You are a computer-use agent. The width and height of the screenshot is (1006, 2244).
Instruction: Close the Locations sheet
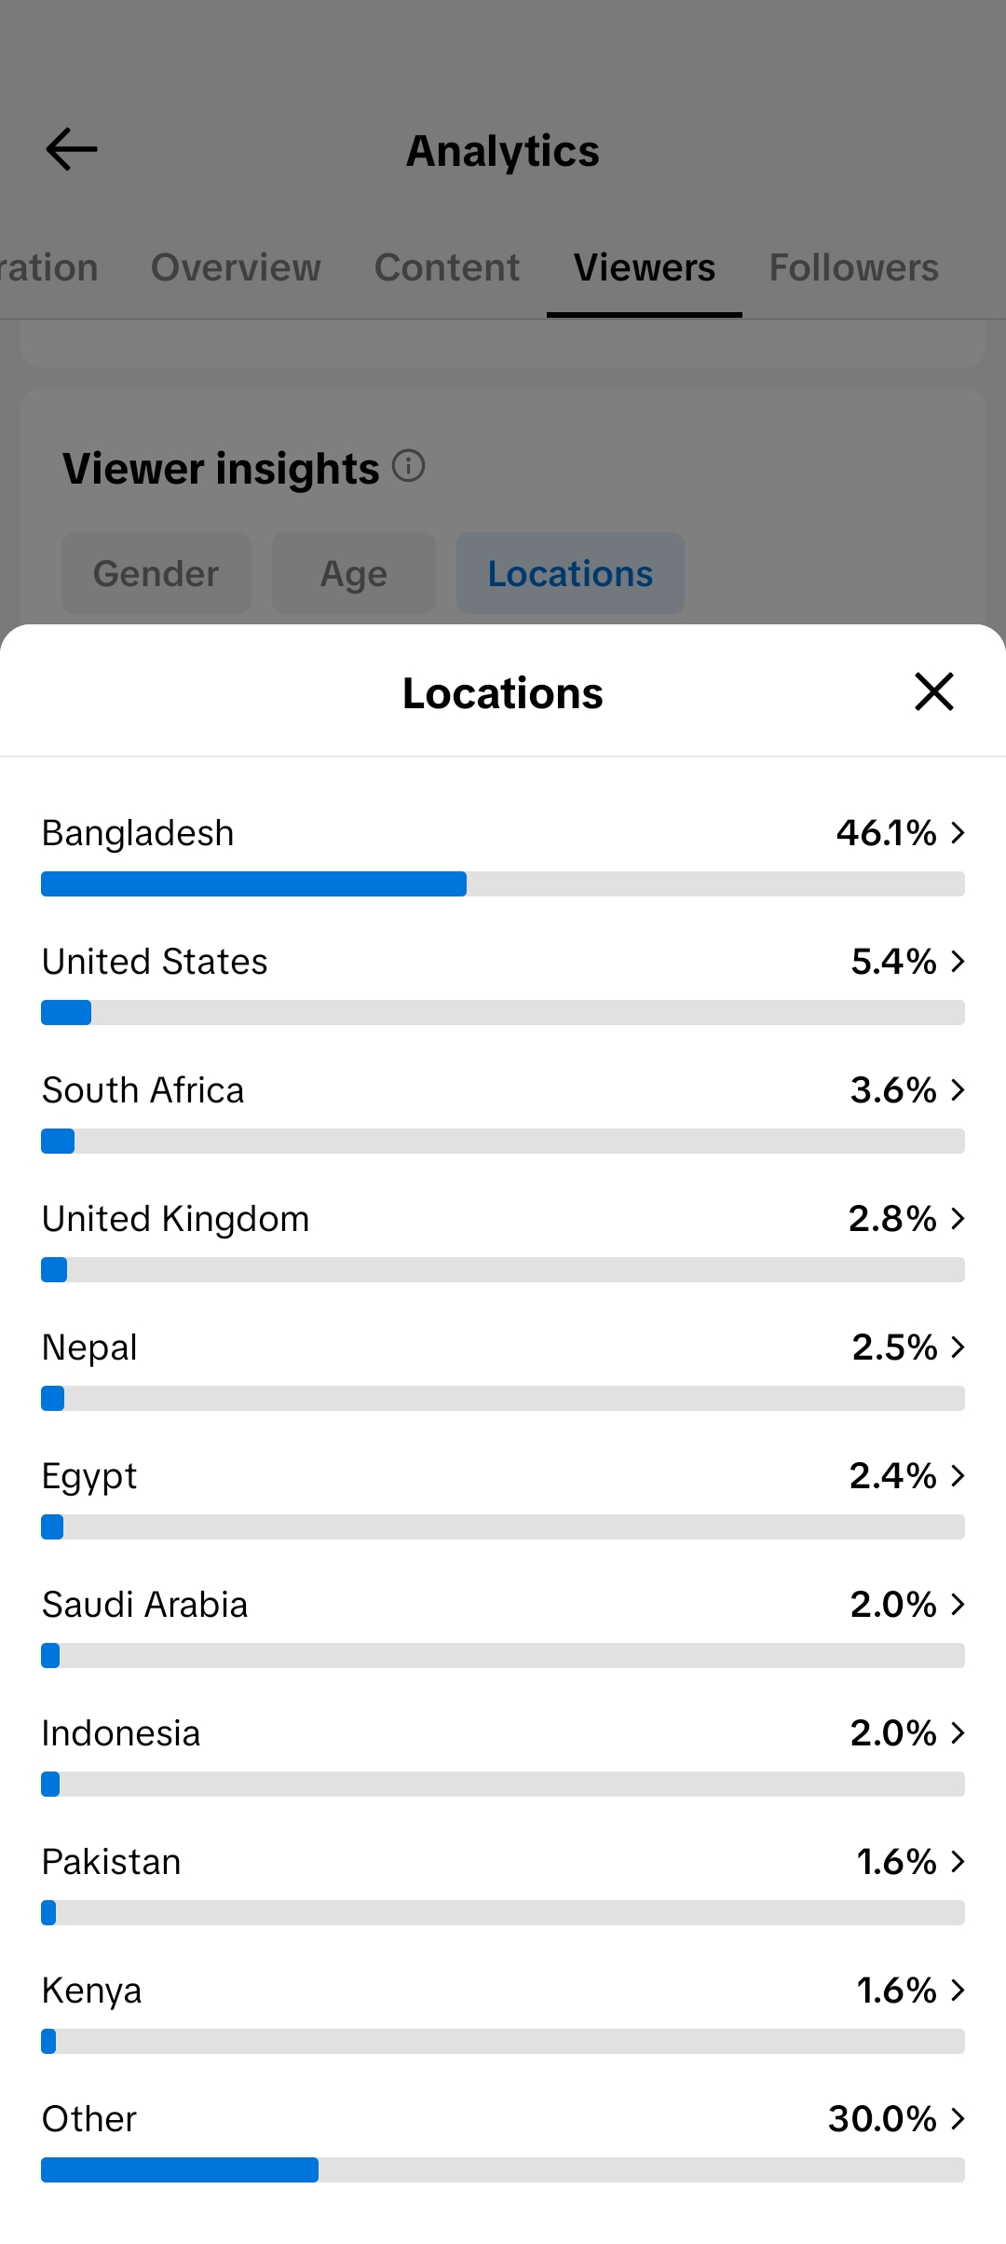tap(933, 691)
